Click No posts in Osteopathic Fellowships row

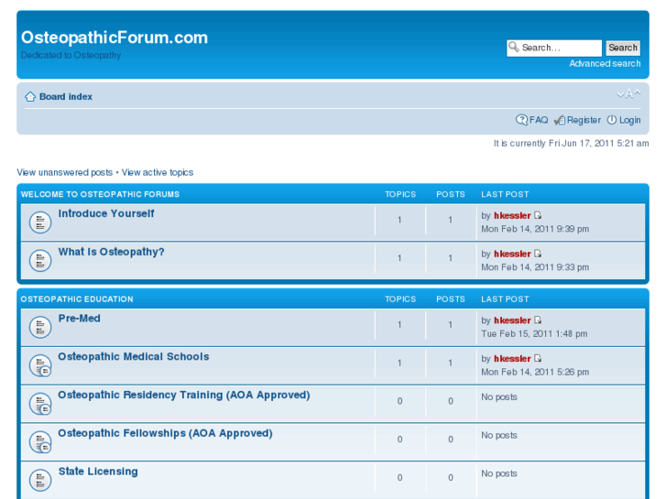pyautogui.click(x=499, y=435)
